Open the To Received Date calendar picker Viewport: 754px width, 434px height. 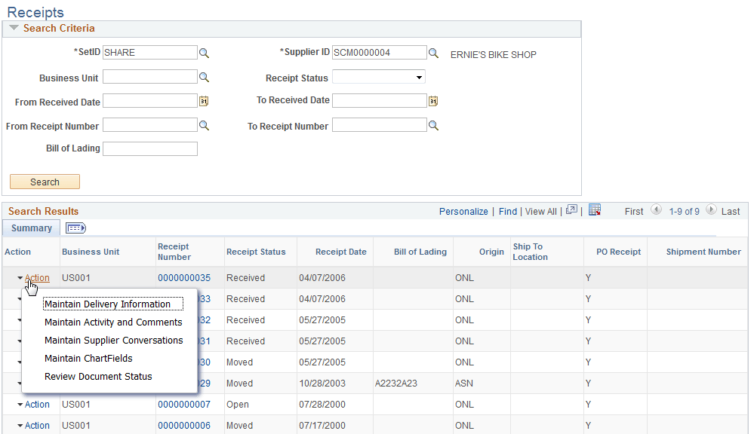(x=433, y=100)
